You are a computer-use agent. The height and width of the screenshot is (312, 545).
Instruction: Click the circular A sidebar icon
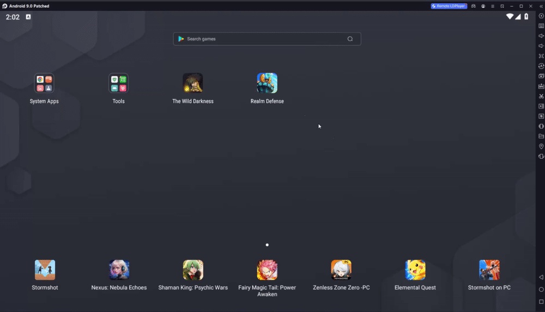click(x=541, y=66)
